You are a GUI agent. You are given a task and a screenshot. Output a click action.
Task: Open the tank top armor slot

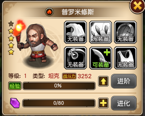[x=125, y=58]
